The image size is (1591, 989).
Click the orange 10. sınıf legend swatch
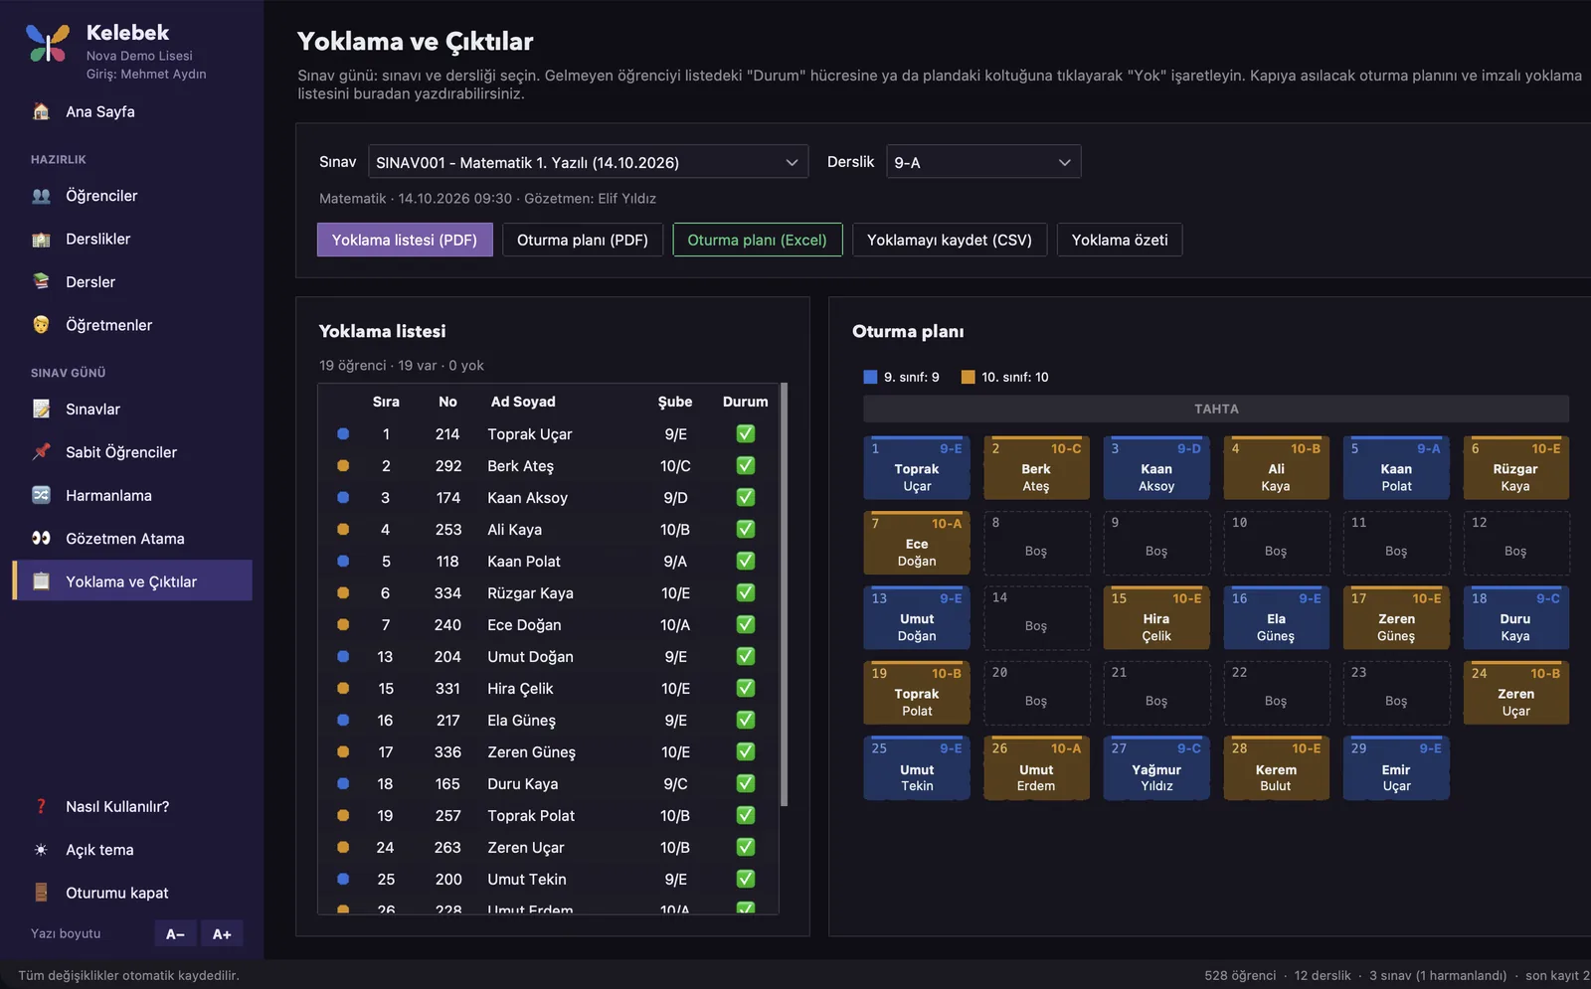pyautogui.click(x=968, y=377)
